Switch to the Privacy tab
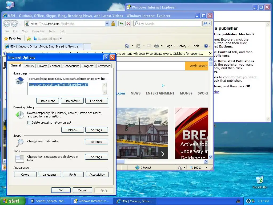This screenshot has height=205, width=273. click(42, 66)
